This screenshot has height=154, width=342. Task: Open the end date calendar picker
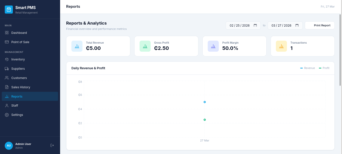297,25
